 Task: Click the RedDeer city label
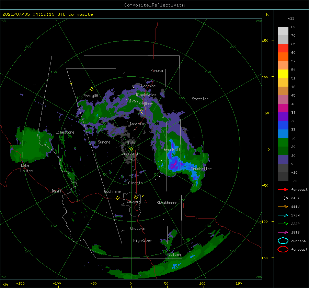pyautogui.click(x=146, y=104)
